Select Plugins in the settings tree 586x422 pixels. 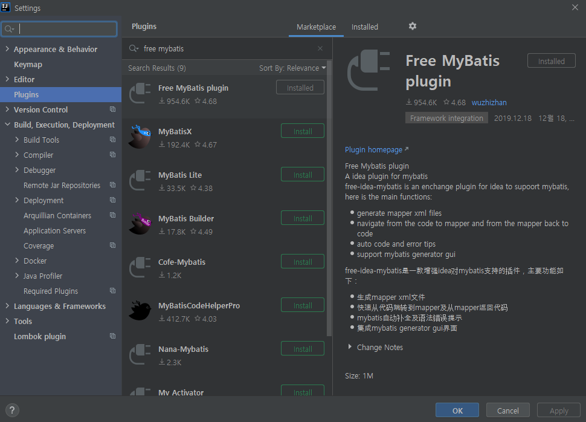click(x=60, y=95)
